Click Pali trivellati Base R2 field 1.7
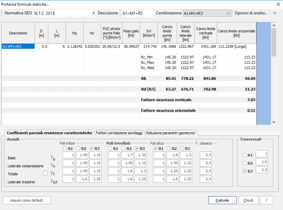 click(x=127, y=155)
